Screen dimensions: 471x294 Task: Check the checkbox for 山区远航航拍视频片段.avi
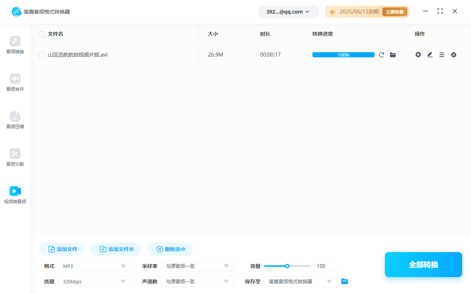click(42, 54)
